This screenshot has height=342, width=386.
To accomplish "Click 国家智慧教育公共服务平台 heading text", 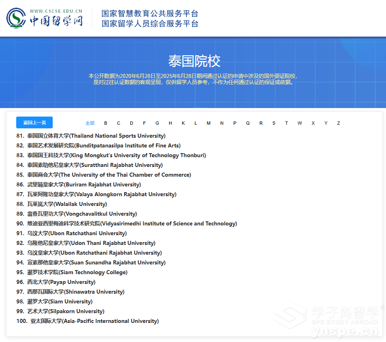I will pos(150,13).
